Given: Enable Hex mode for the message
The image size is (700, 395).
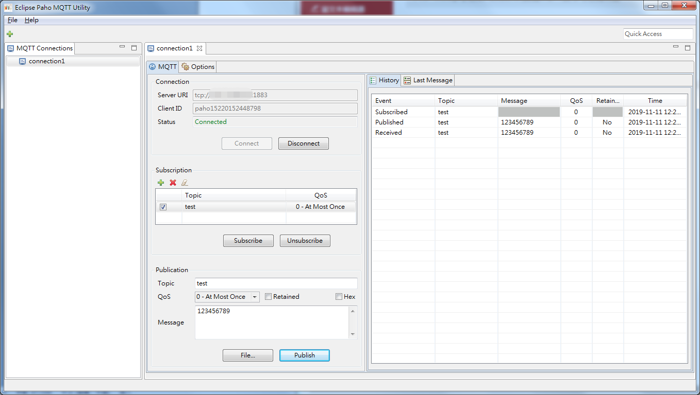Looking at the screenshot, I should click(x=338, y=296).
